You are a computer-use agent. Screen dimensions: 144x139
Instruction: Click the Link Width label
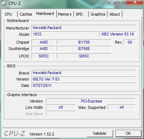[34, 107]
